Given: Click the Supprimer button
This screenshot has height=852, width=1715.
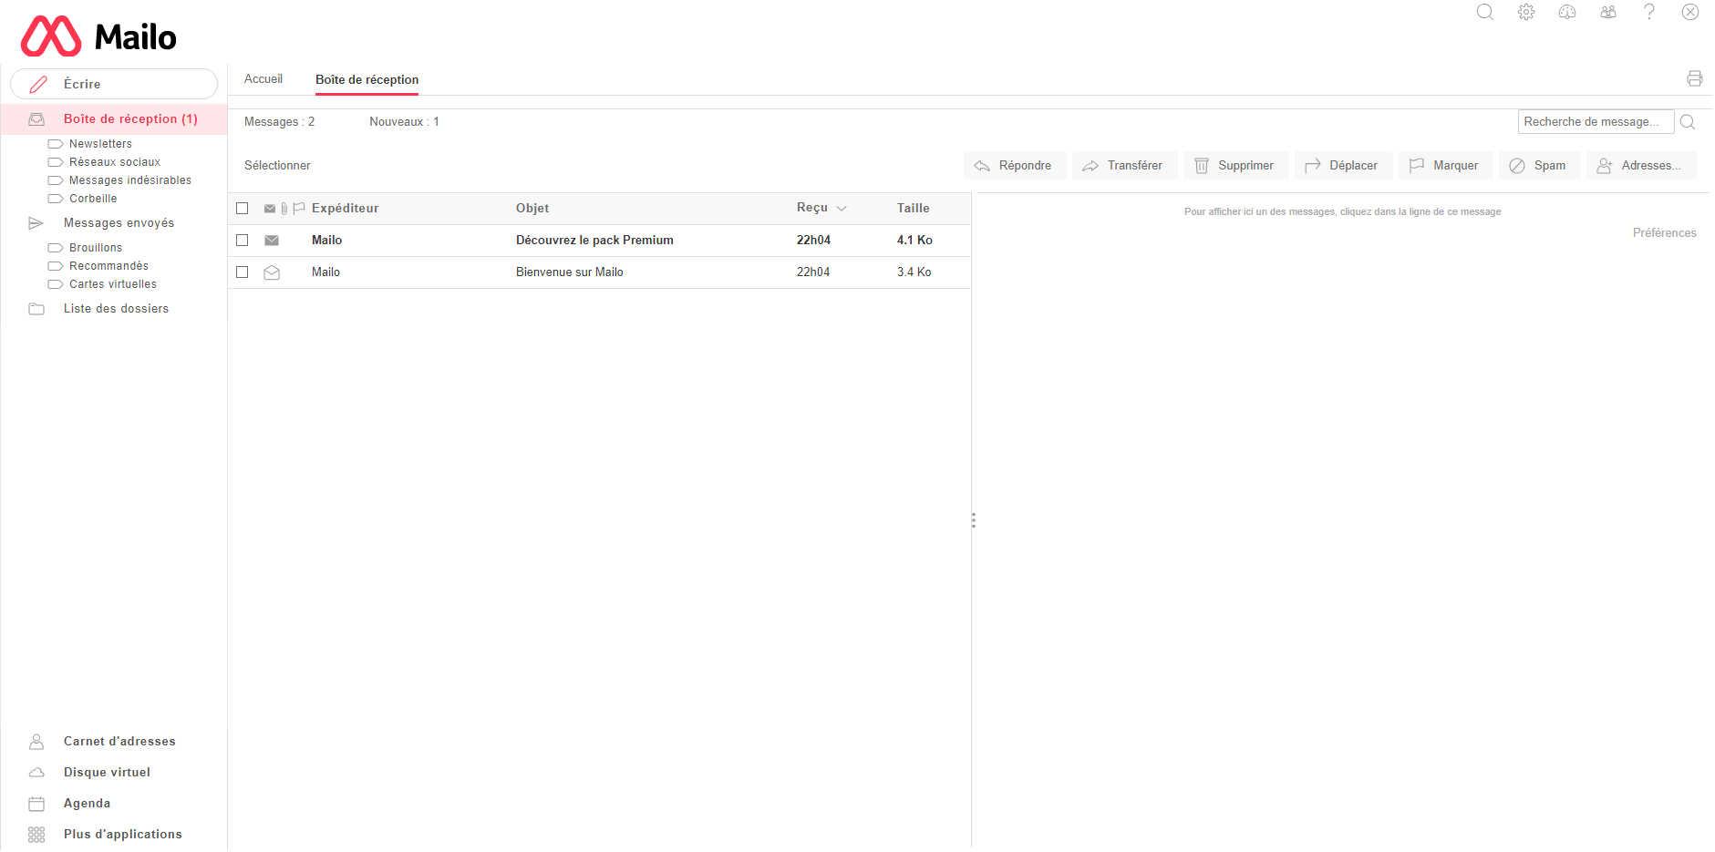Looking at the screenshot, I should click(x=1235, y=166).
